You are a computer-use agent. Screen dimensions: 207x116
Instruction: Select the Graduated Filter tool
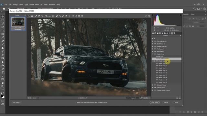pos(66,16)
